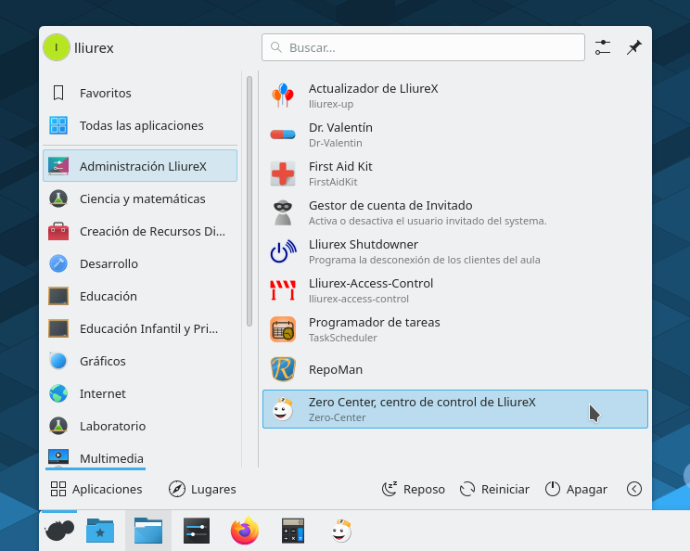Screen dimensions: 690x551
Task: Open Lliurex-Access-Control barrier icon
Action: [x=282, y=290]
